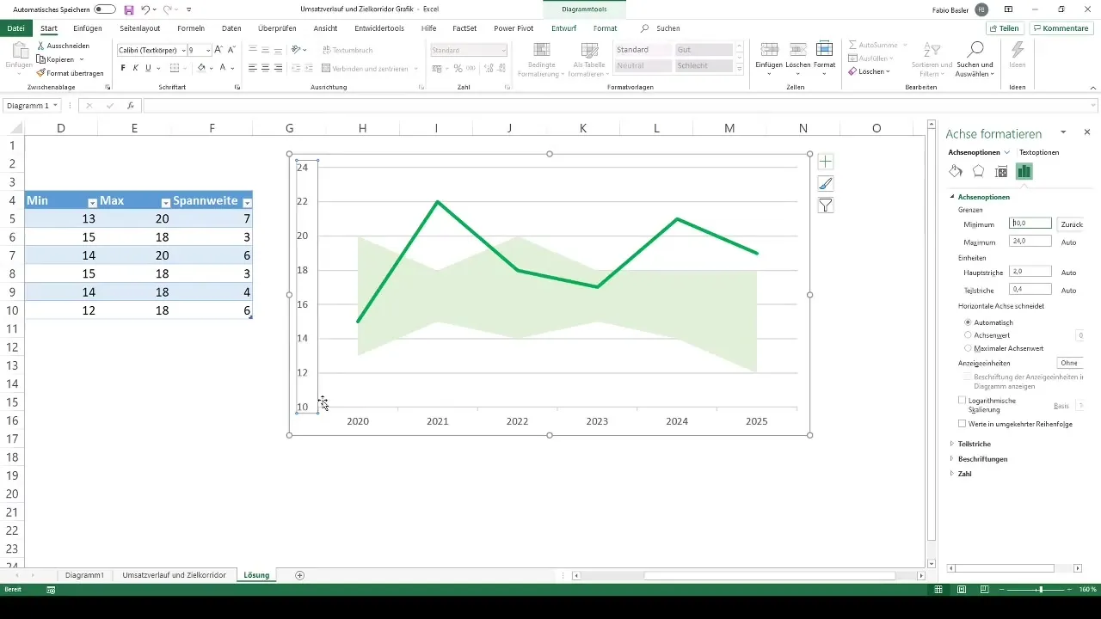Switch to page layout view icon

(x=961, y=590)
